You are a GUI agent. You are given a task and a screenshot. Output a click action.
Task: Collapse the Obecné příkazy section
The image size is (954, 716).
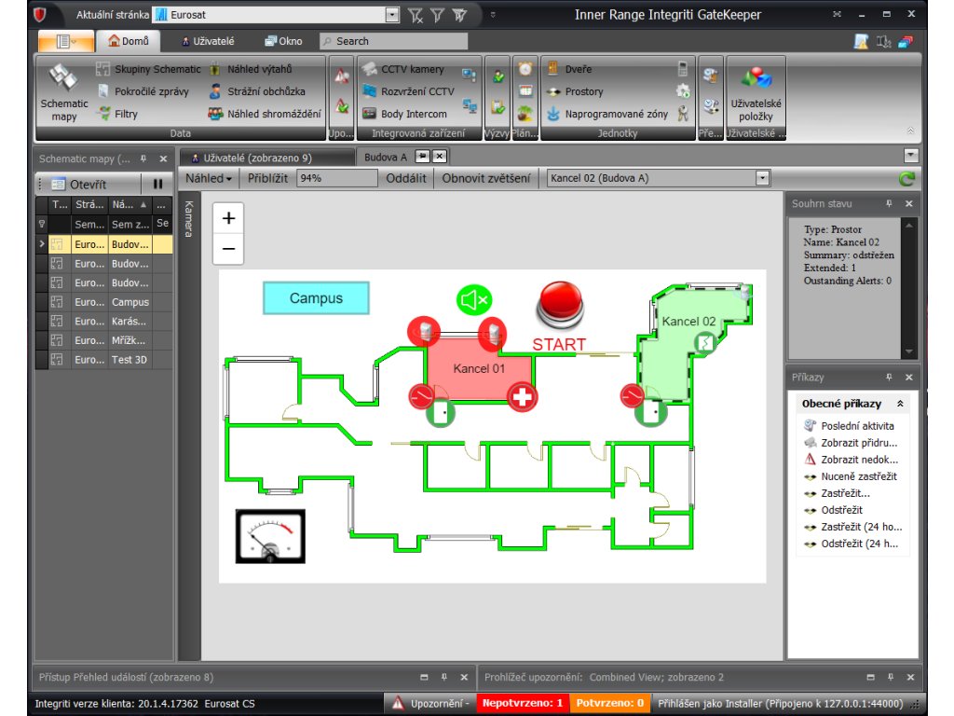pos(900,404)
